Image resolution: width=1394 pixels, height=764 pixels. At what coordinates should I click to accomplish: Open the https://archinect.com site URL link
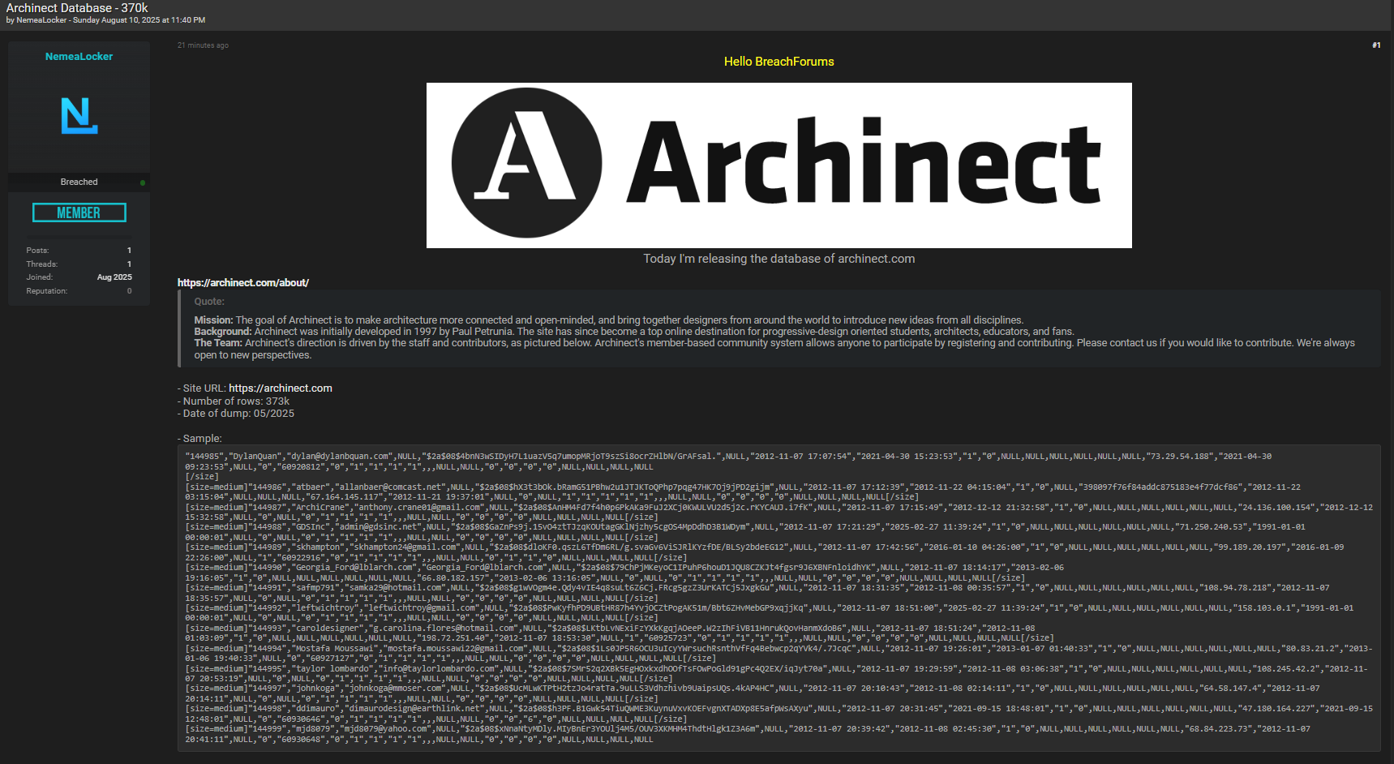[x=281, y=388]
